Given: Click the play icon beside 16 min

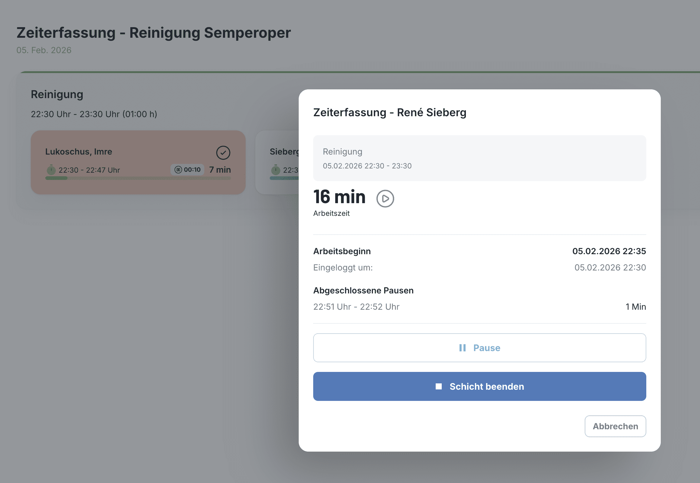Looking at the screenshot, I should 385,199.
